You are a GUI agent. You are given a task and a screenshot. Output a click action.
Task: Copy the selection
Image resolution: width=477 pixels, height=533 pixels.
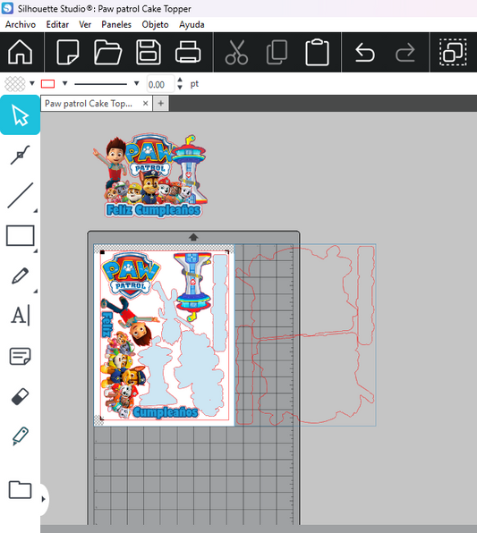pos(277,53)
